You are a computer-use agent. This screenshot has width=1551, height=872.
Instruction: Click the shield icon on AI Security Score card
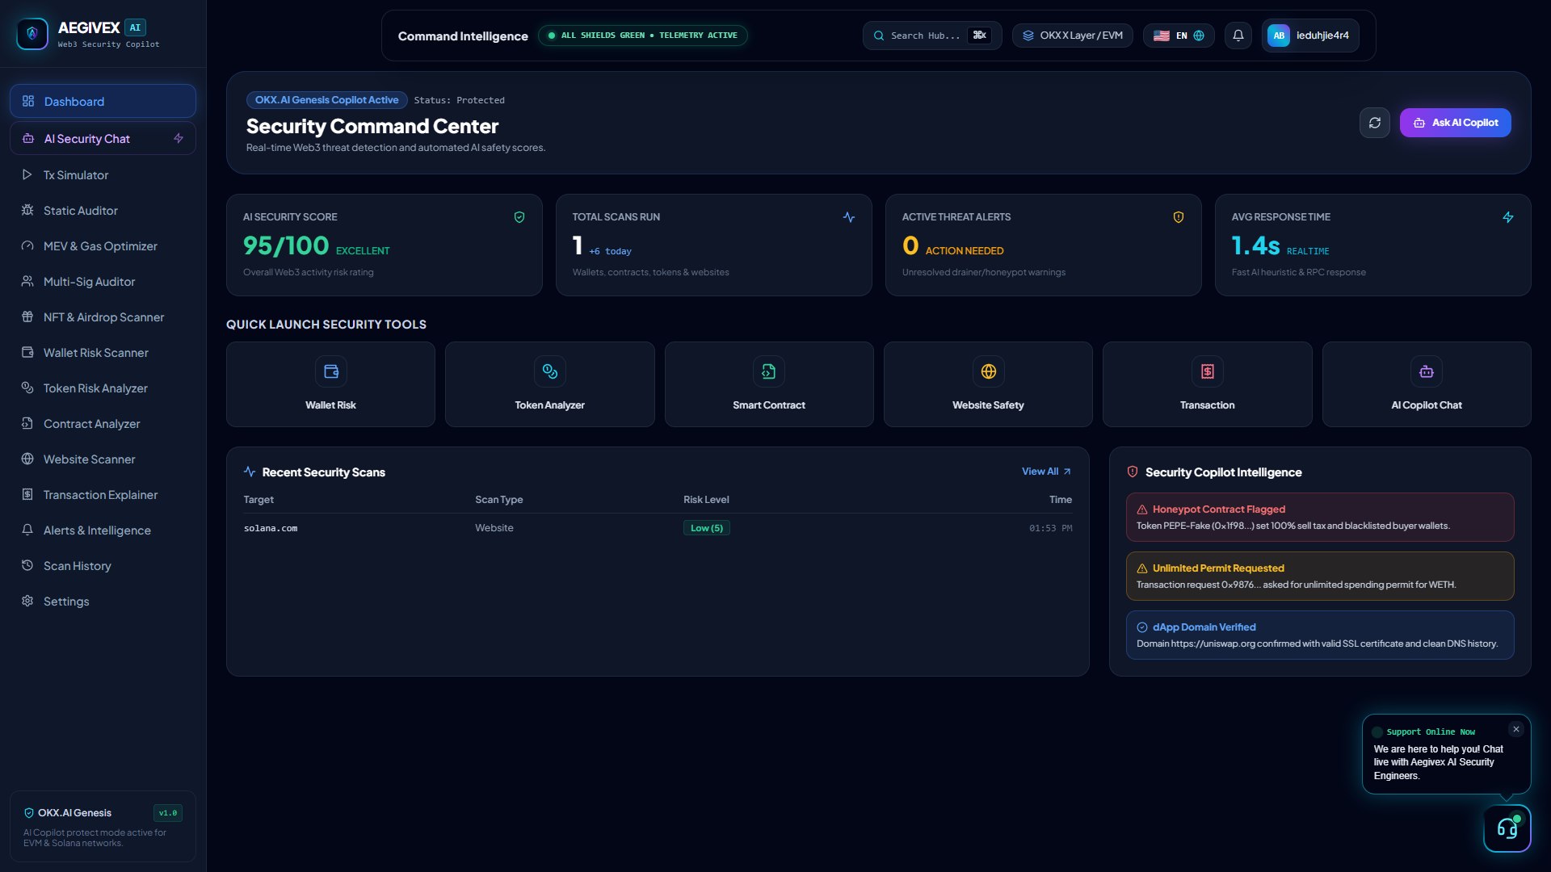click(x=519, y=217)
